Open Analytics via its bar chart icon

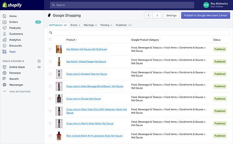[4, 40]
